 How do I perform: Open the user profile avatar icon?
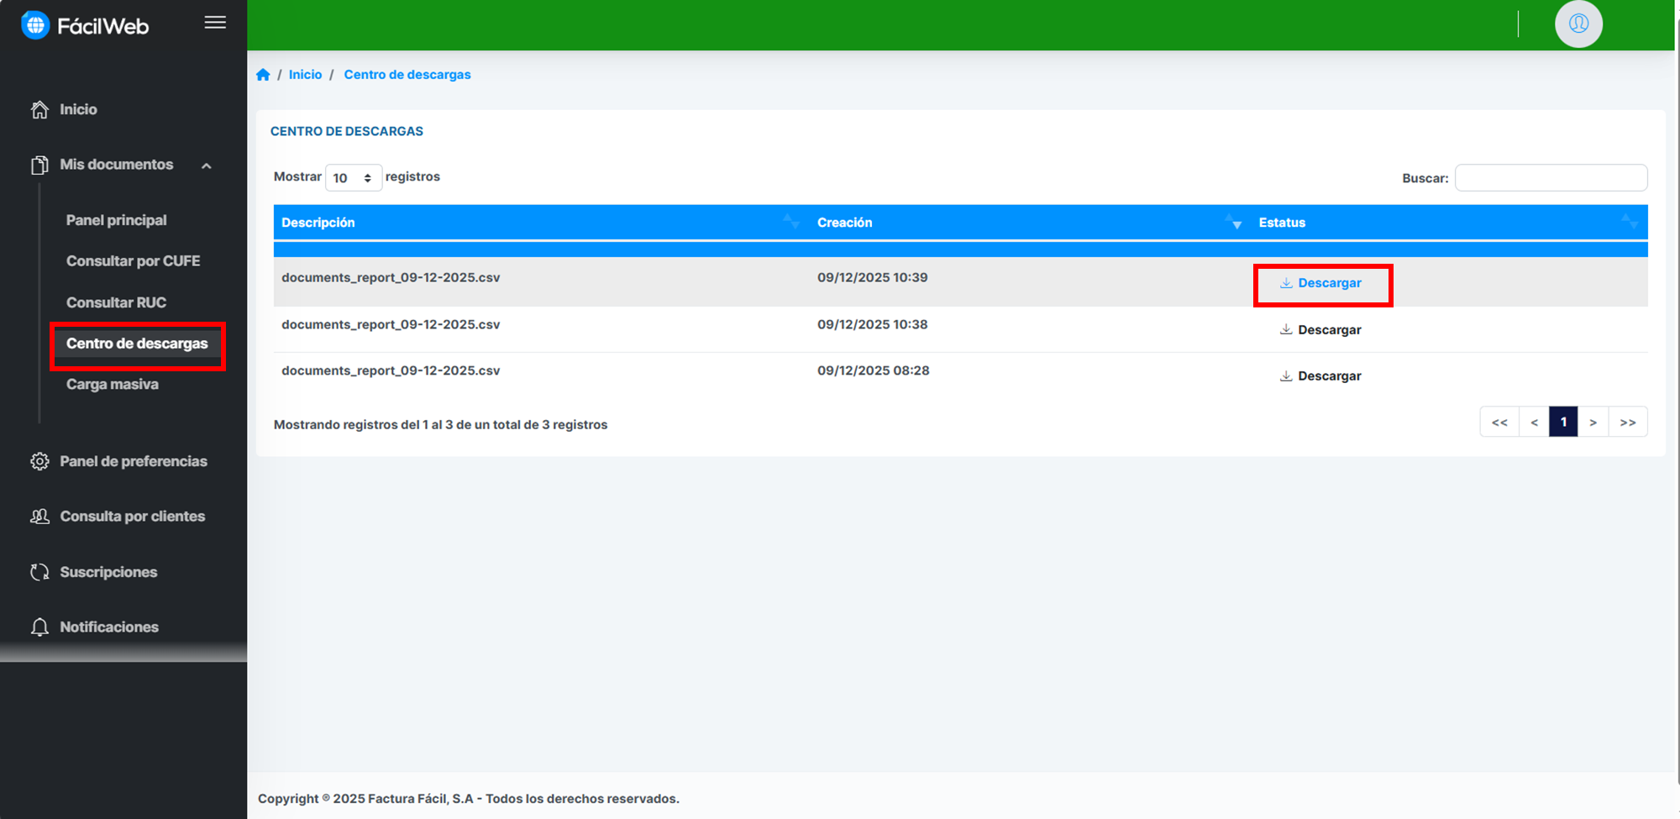pos(1578,24)
